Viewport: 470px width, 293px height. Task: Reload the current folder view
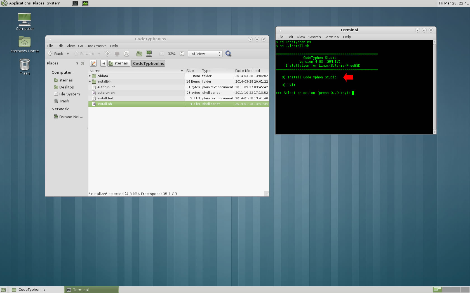coord(126,54)
